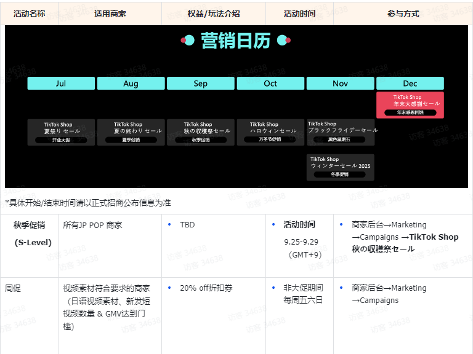Click the 周促 row label
473x354 pixels.
tap(13, 288)
